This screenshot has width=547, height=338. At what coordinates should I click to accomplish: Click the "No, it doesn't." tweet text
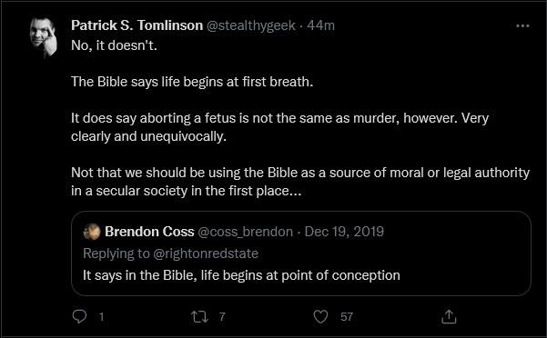(114, 45)
